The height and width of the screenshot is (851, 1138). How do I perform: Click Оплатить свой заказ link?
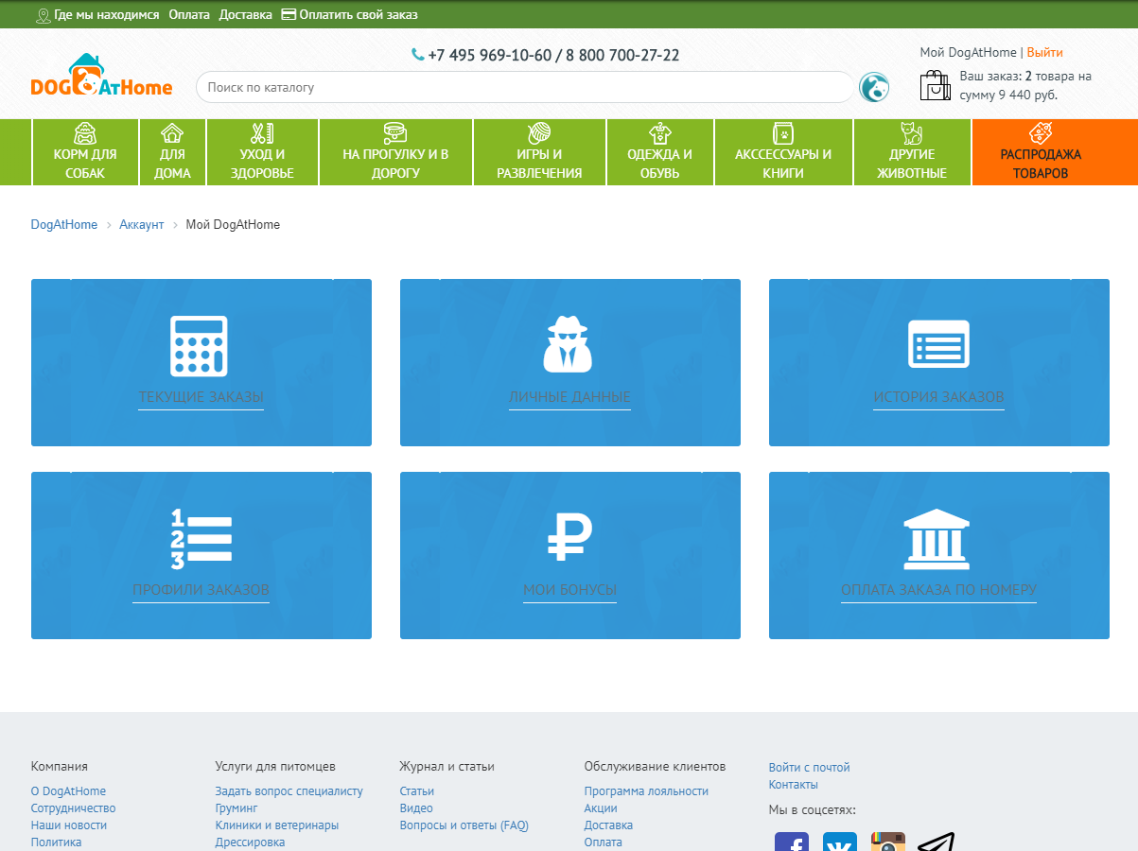click(359, 15)
